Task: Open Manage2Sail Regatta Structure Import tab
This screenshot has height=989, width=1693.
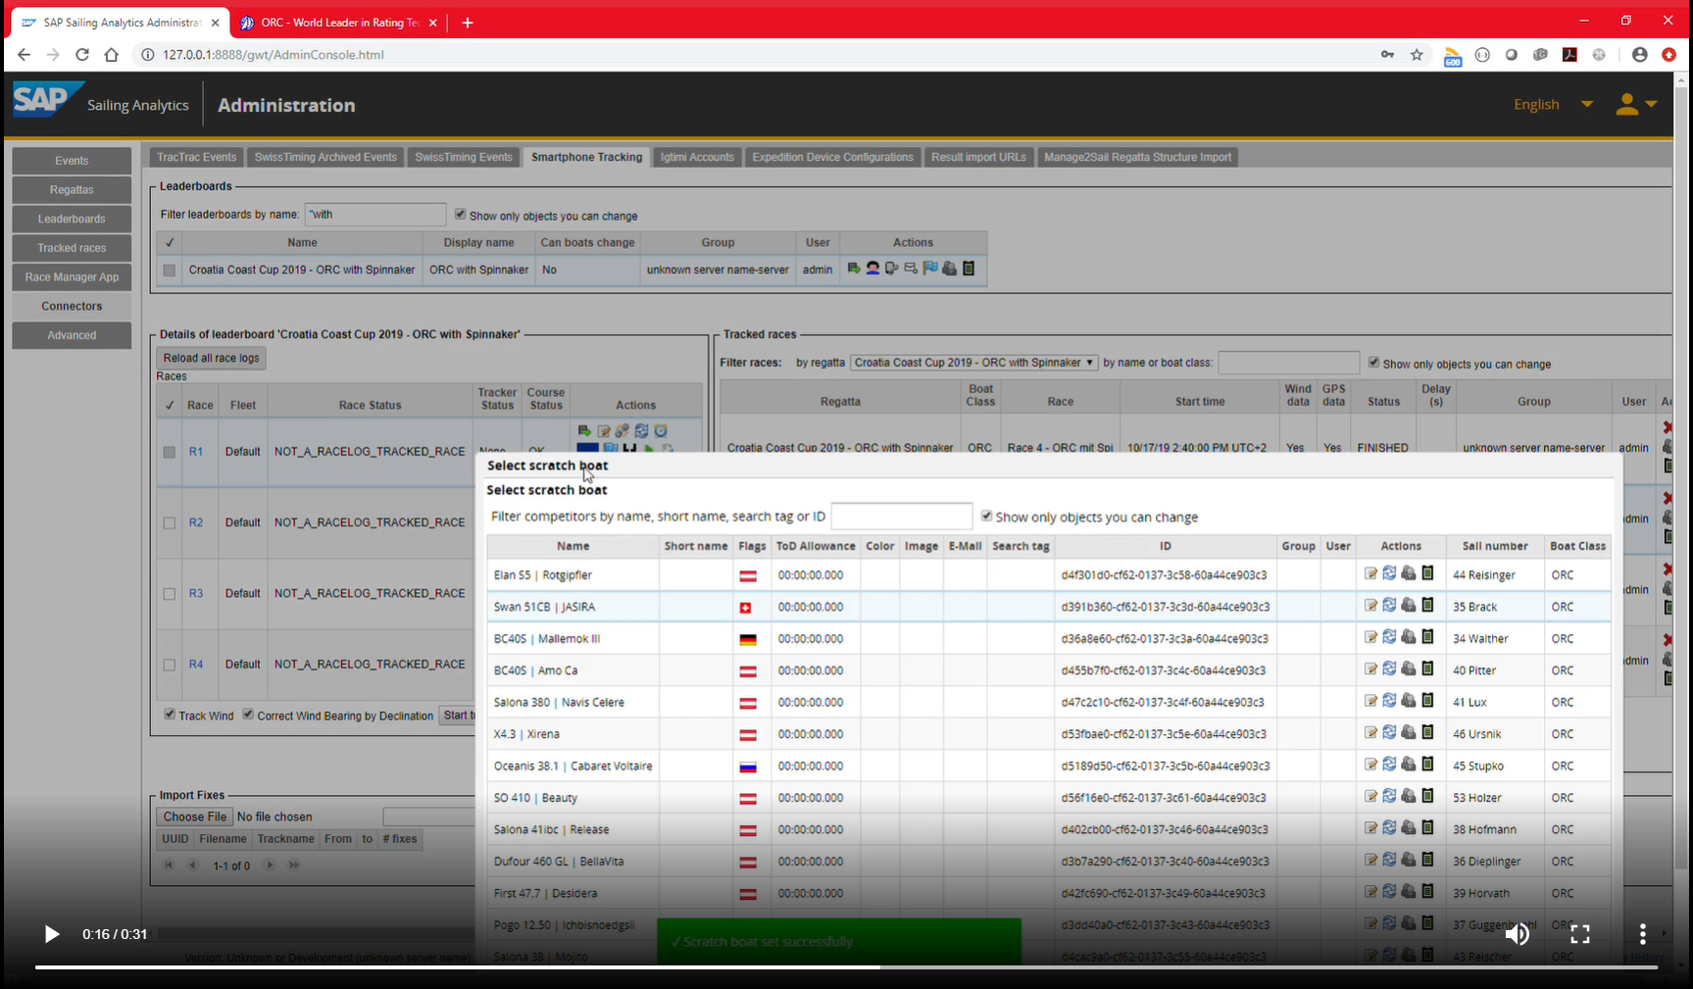Action: pos(1137,157)
